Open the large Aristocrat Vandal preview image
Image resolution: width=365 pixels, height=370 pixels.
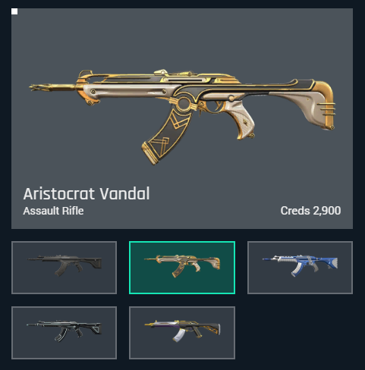point(182,117)
